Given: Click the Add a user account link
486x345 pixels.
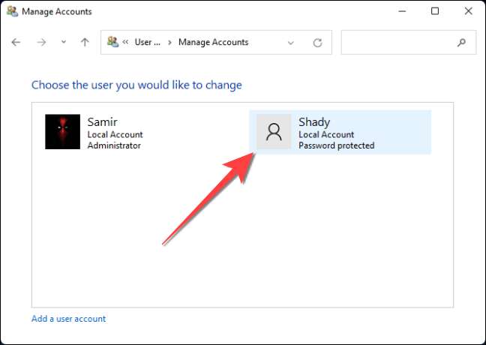Looking at the screenshot, I should (x=69, y=319).
